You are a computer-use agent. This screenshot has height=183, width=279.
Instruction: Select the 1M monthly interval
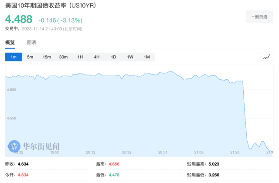[x=146, y=57]
